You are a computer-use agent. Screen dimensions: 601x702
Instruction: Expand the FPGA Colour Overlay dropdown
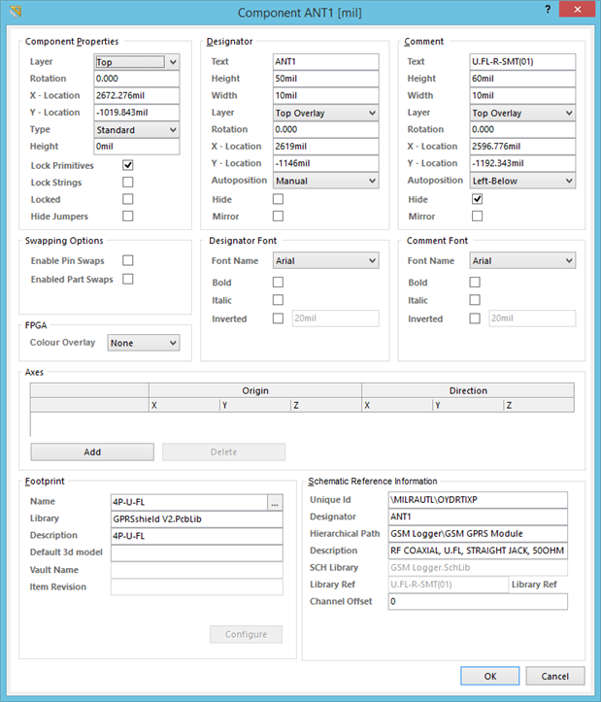click(x=144, y=343)
